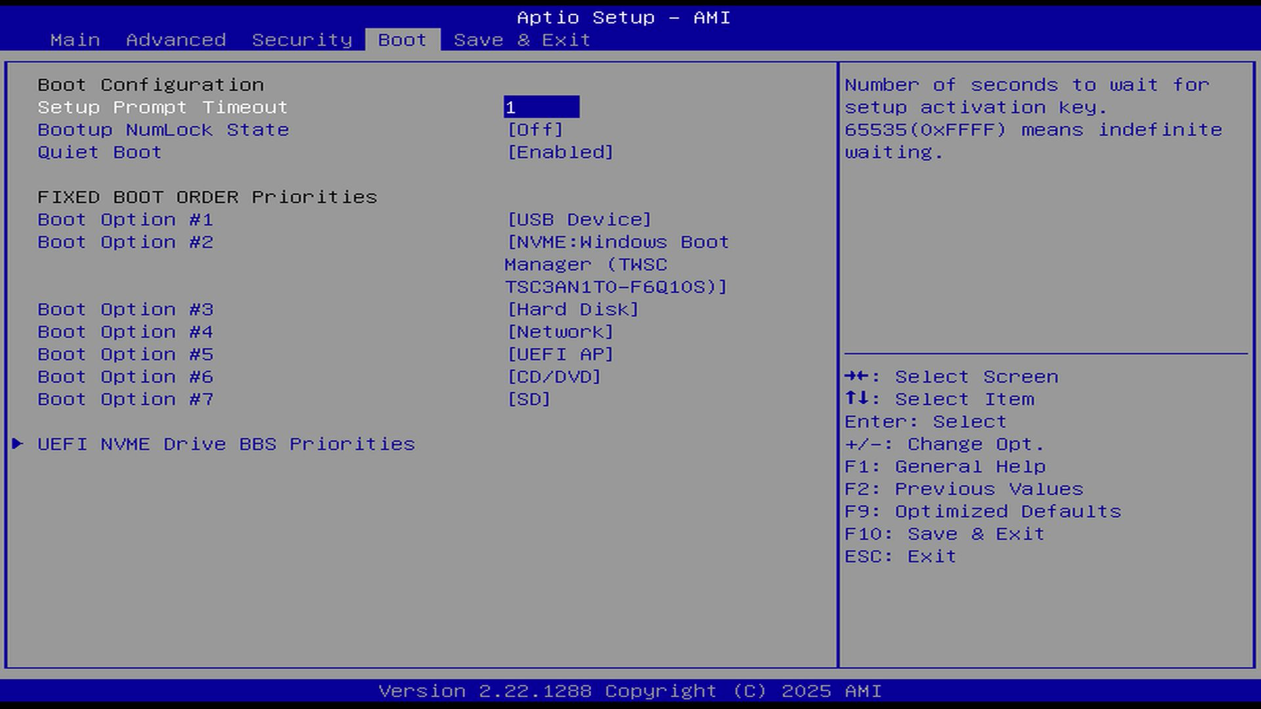Viewport: 1261px width, 709px height.
Task: Select the Boot tab
Action: (402, 40)
